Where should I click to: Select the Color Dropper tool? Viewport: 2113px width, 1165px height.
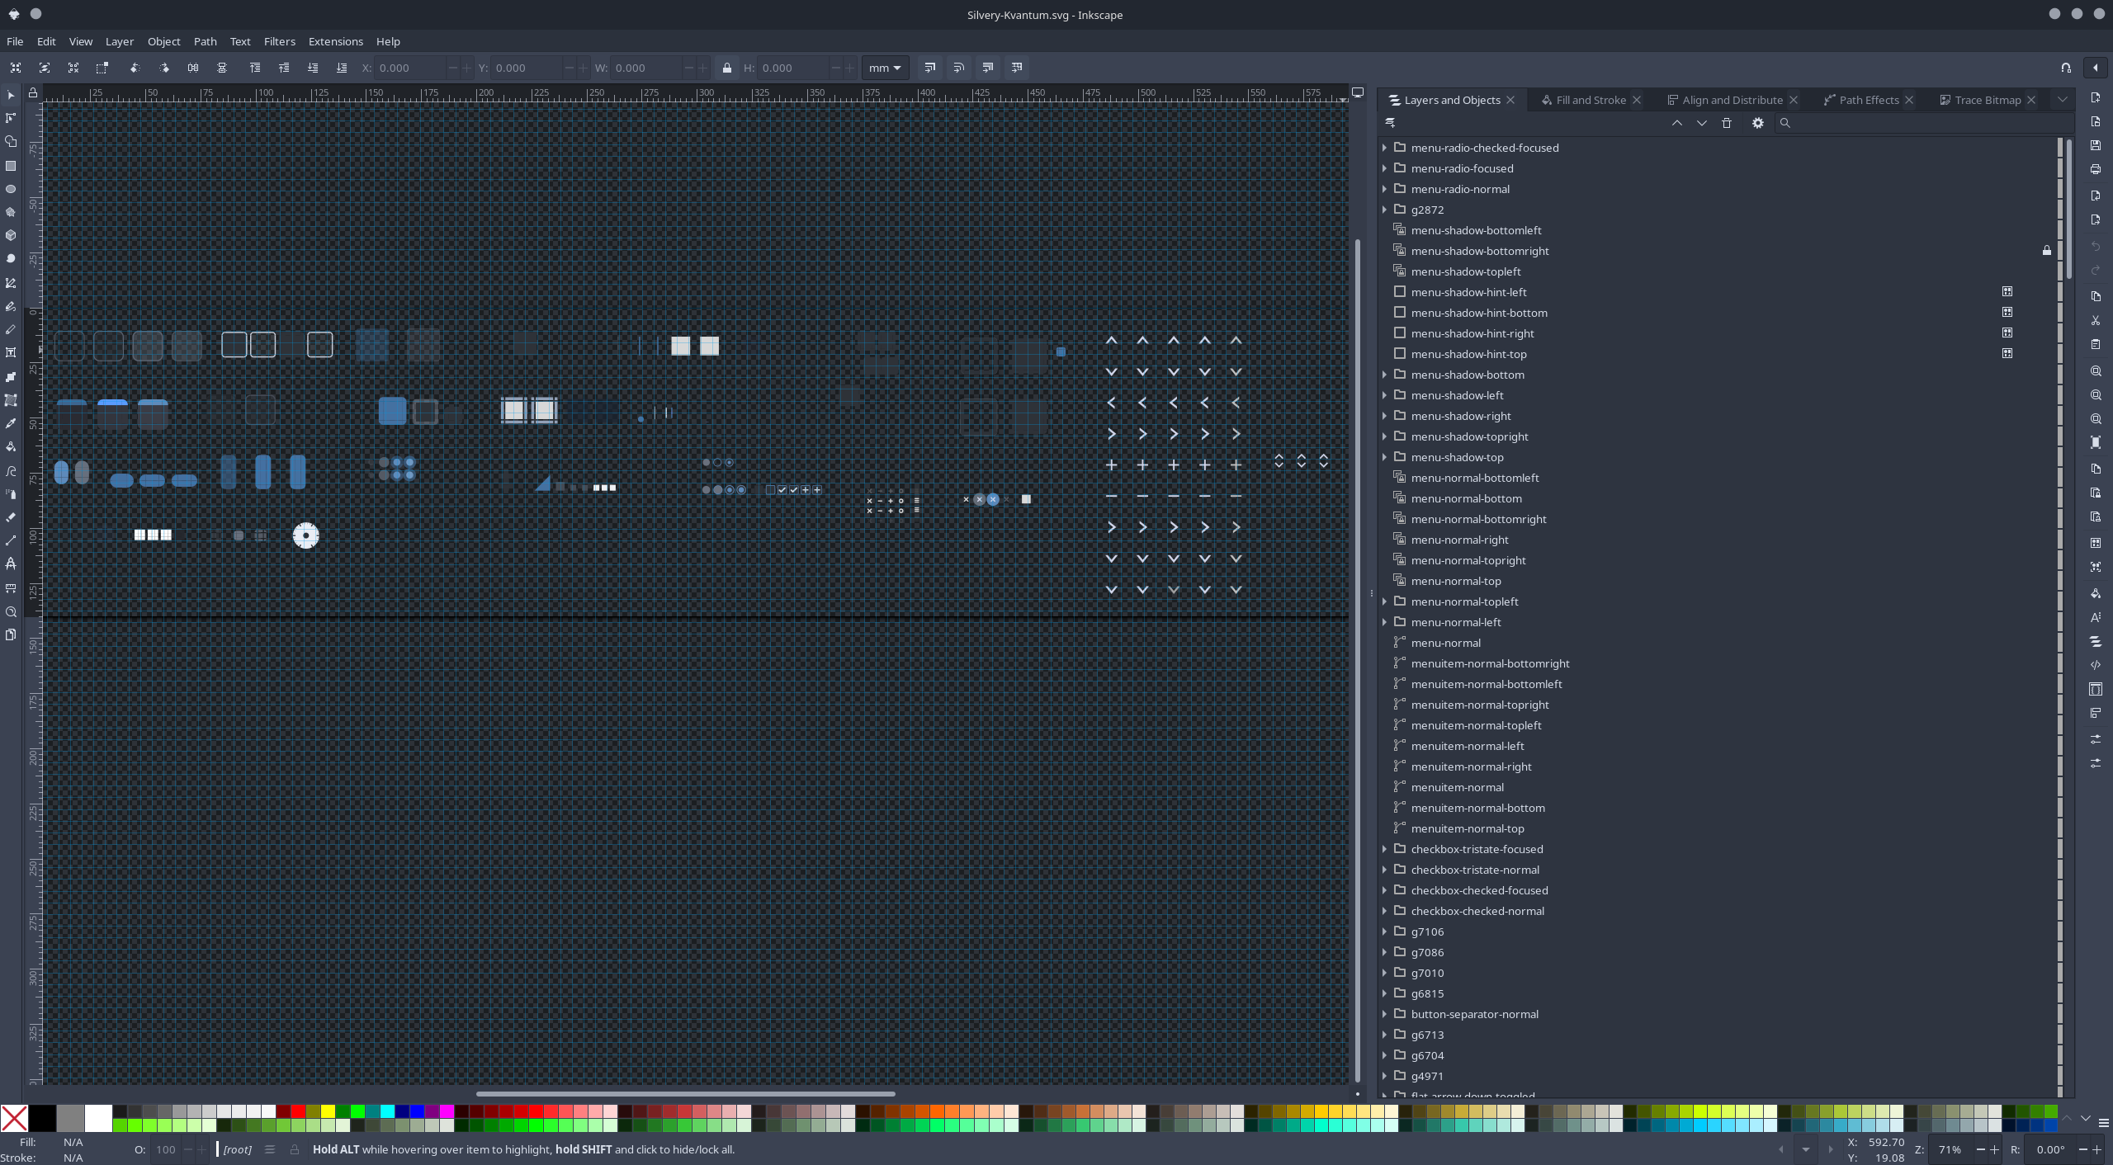[x=11, y=423]
